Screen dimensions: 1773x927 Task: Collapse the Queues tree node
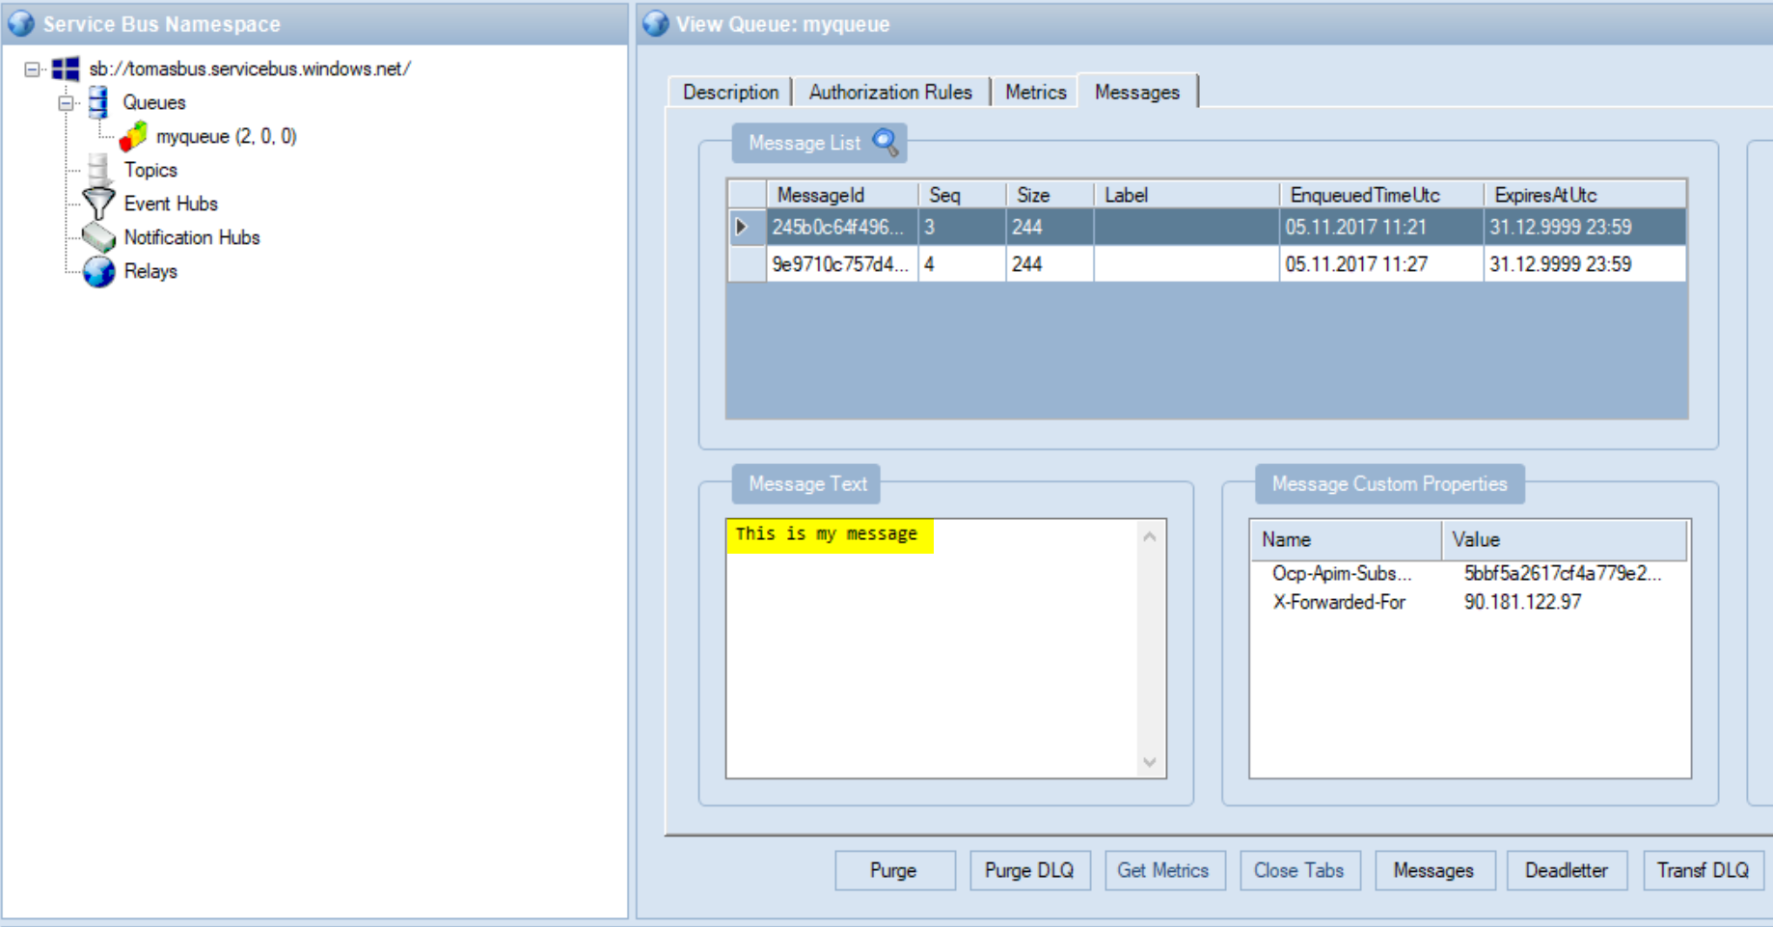66,102
